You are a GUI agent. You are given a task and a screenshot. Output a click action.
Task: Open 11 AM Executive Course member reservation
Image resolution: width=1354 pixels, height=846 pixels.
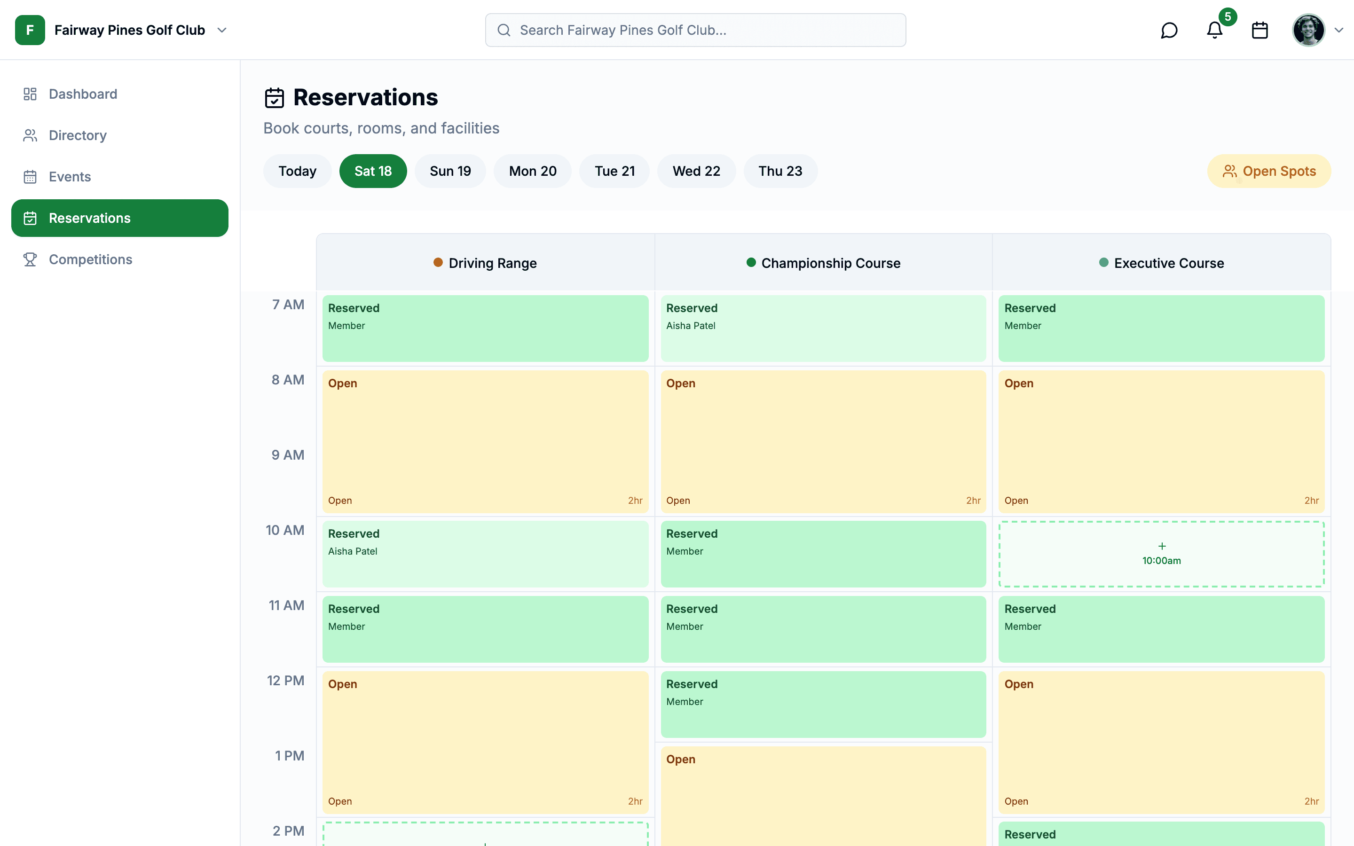1162,629
